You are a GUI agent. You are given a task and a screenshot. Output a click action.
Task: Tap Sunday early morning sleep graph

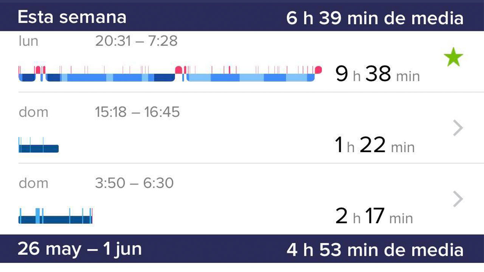[55, 219]
